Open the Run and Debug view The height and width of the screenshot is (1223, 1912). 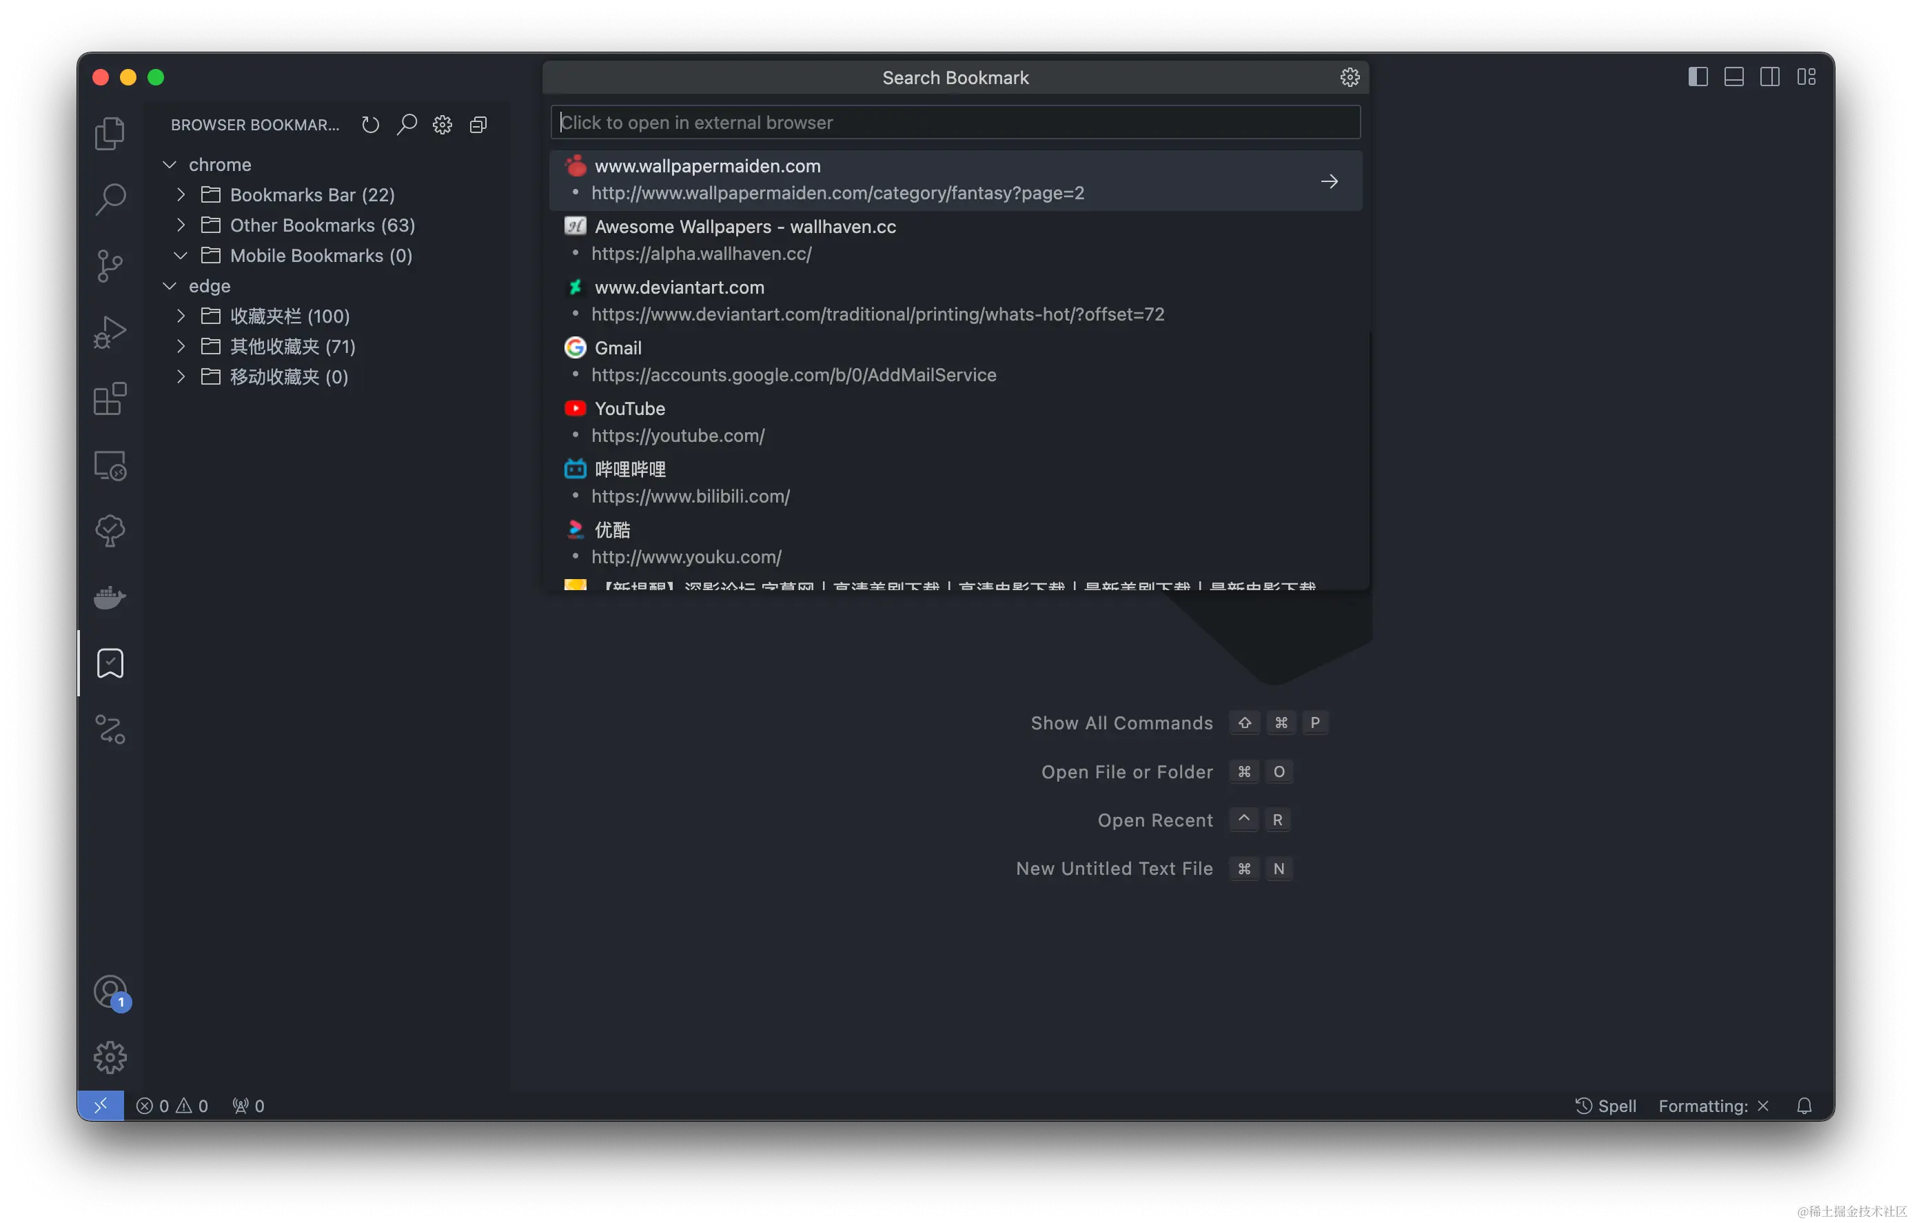click(110, 332)
